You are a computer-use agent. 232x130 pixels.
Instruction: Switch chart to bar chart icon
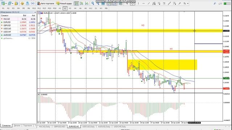pyautogui.click(x=76, y=3)
